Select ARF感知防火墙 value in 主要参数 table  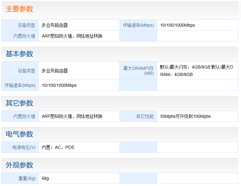pos(72,36)
